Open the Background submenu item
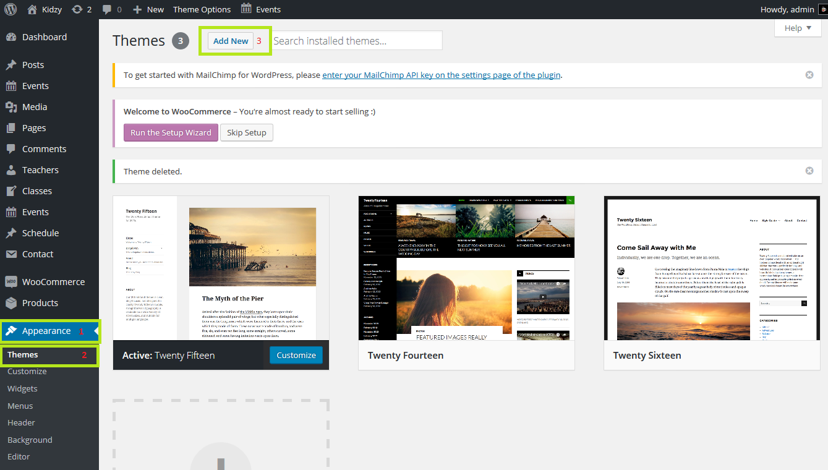Viewport: 828px width, 470px height. click(30, 440)
